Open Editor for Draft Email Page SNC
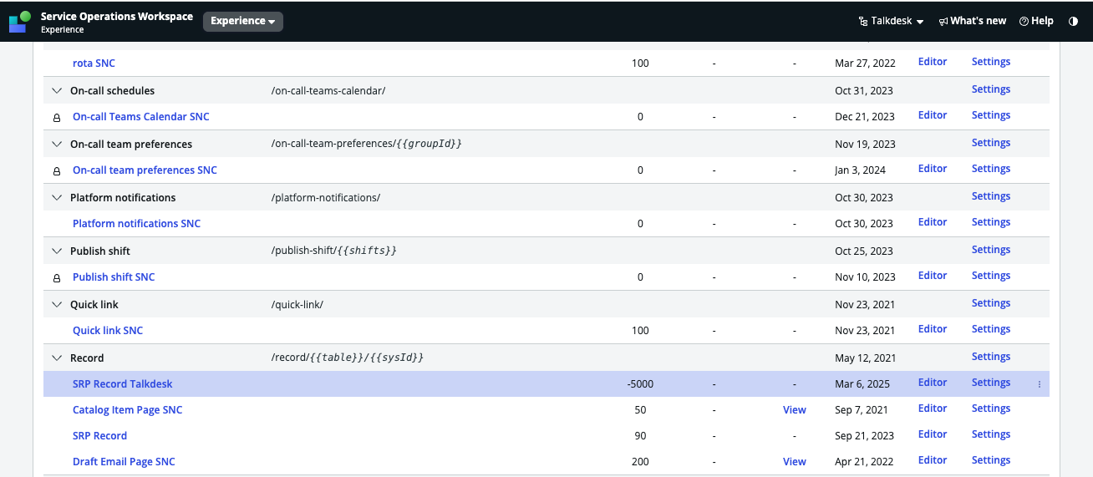 pos(933,460)
